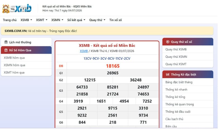Expand the XSMN dropdown menu
Screen dimensions: 223x131
[57, 20]
